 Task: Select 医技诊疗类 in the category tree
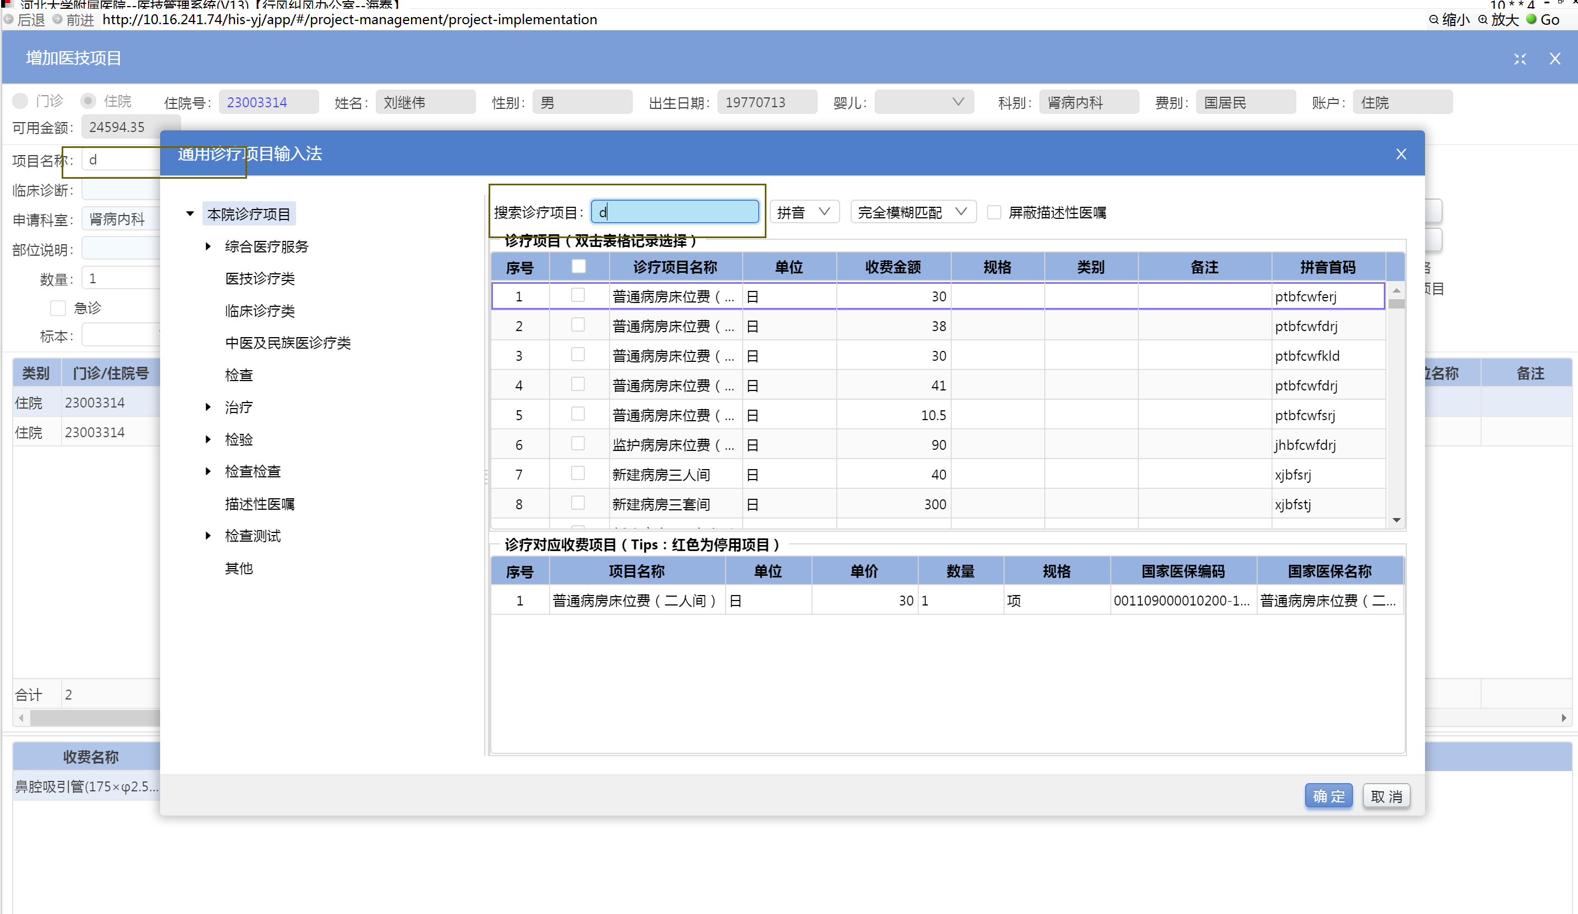[x=259, y=279]
